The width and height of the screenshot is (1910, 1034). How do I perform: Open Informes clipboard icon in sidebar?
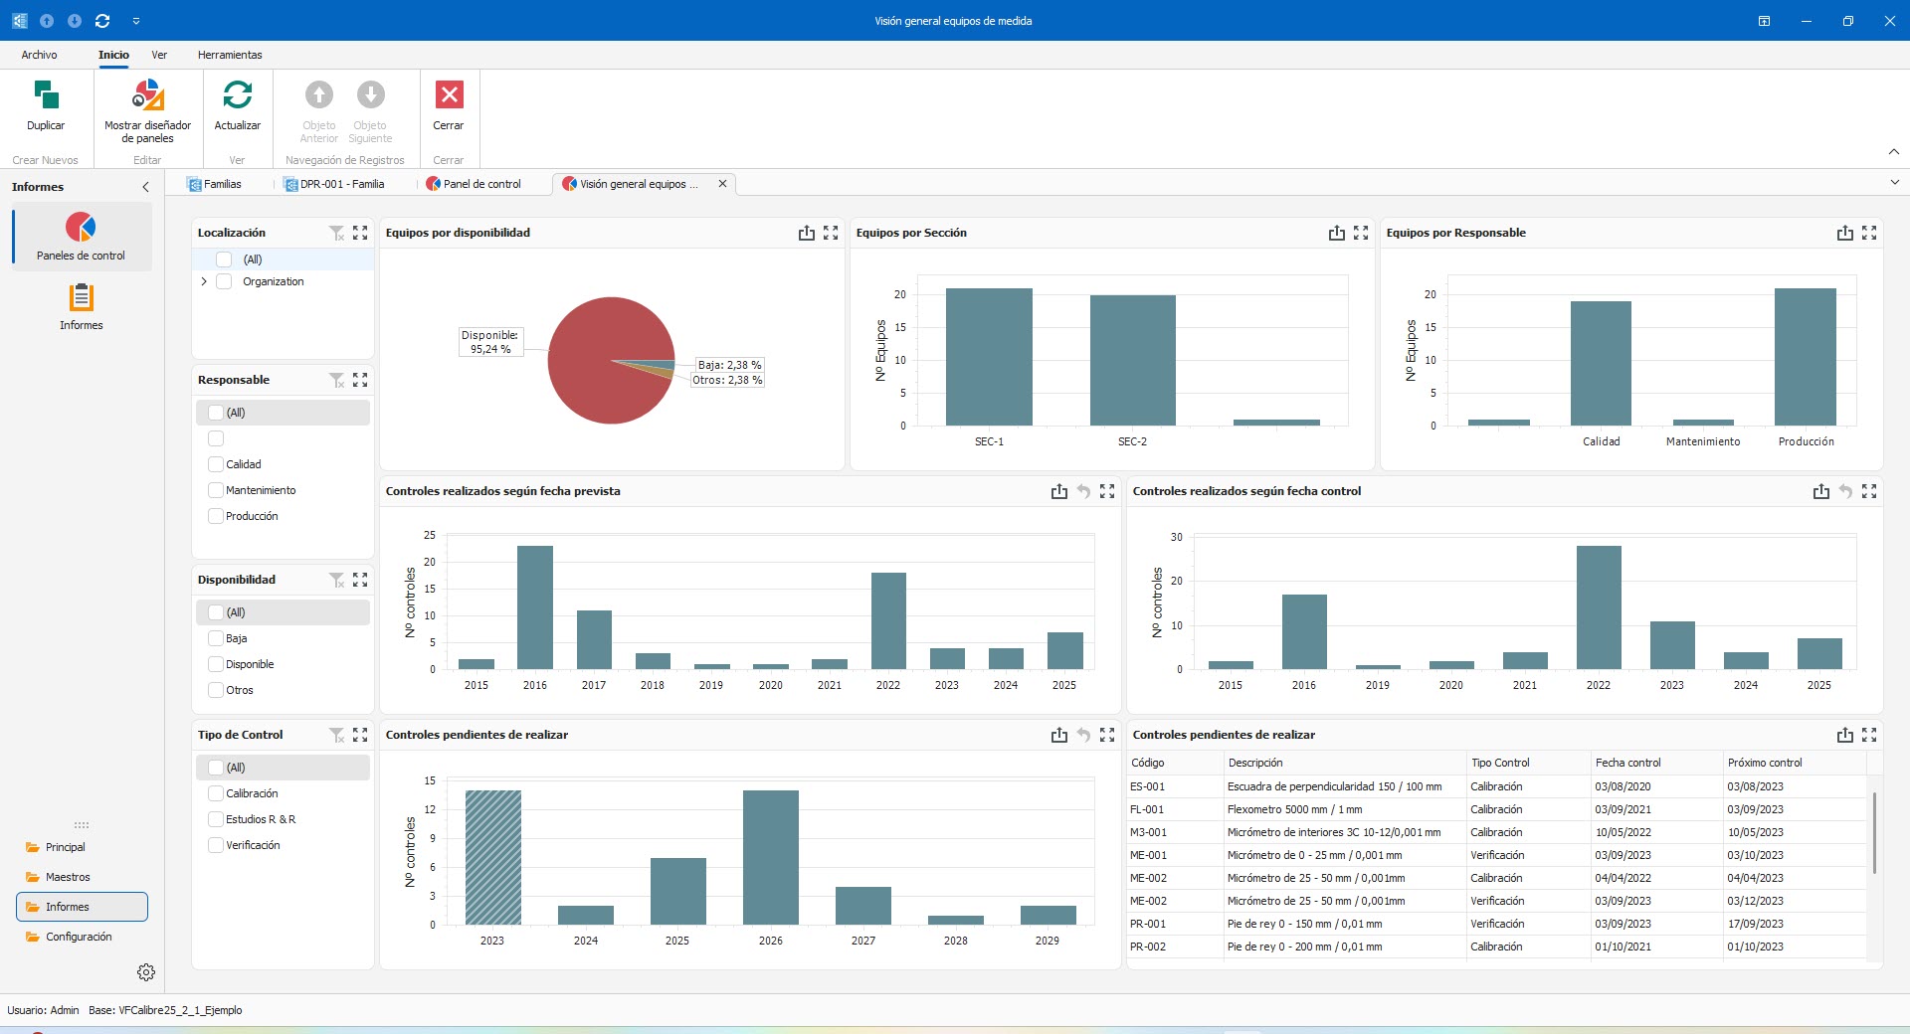click(81, 298)
